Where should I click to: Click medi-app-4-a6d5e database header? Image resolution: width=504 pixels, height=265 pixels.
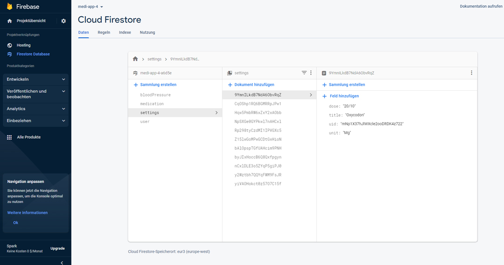(156, 73)
